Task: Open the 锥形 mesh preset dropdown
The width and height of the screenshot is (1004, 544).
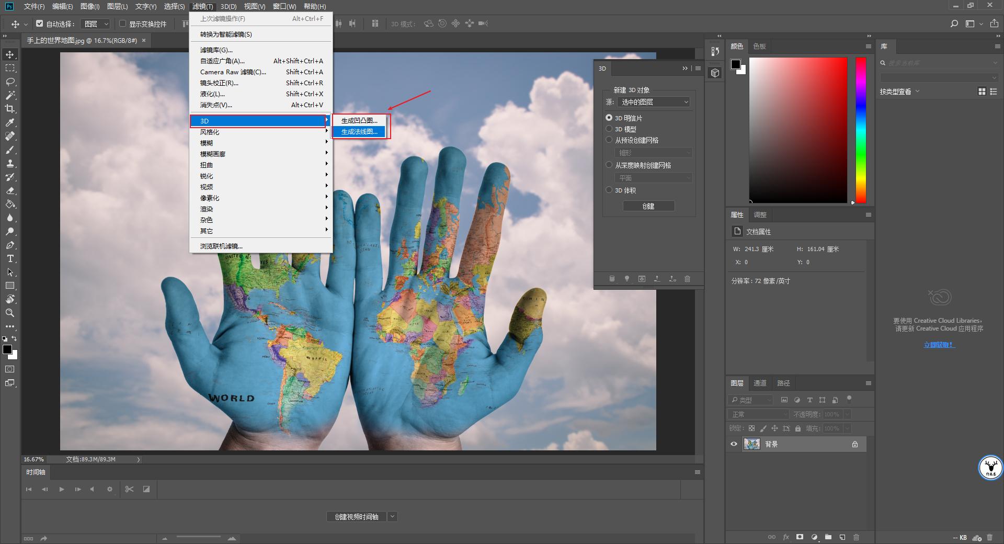Action: tap(654, 152)
